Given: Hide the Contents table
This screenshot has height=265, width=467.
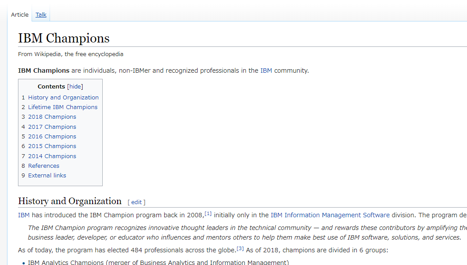Looking at the screenshot, I should point(75,87).
